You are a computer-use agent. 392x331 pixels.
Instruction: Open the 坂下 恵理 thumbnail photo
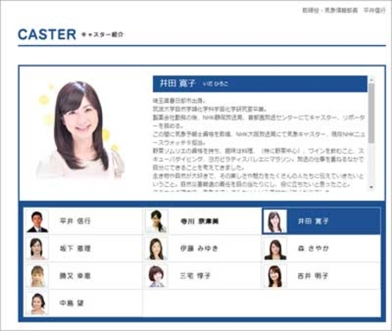coord(37,249)
